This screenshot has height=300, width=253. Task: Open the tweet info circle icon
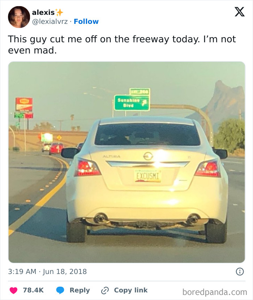[x=240, y=271]
